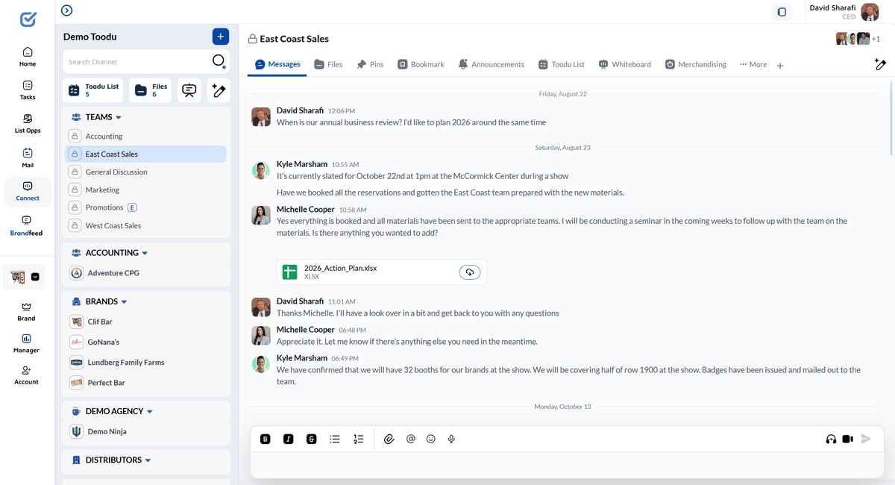Image resolution: width=895 pixels, height=485 pixels.
Task: Click the strikethrough formatting icon
Action: pos(311,439)
